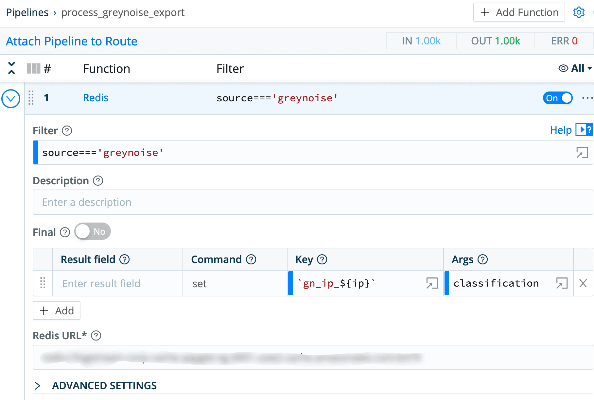Expand the Advanced Settings section
Screen dimensions: 594x400
click(x=38, y=386)
